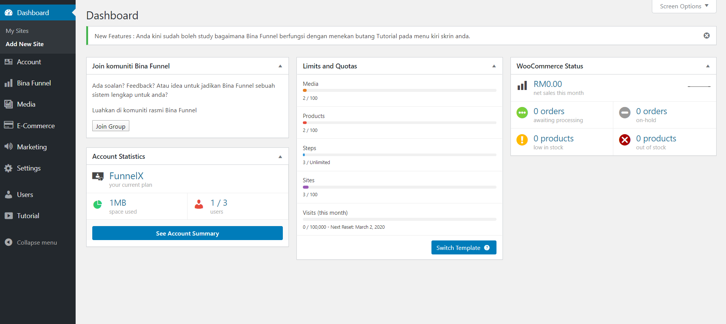The height and width of the screenshot is (324, 726).
Task: Collapse the Join komuniti Bina Funnel panel
Action: [x=280, y=66]
